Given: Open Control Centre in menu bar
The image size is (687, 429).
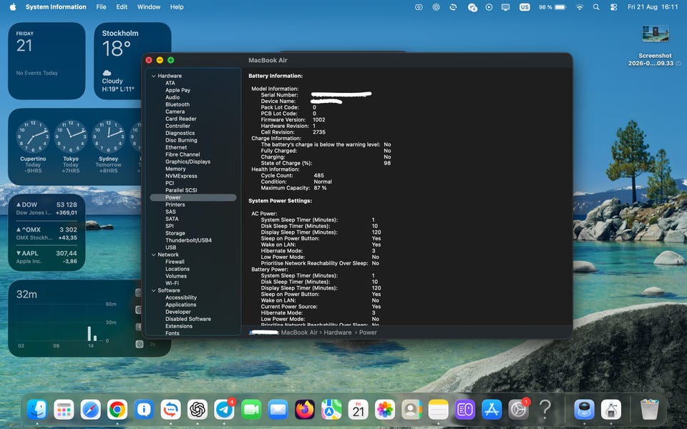Looking at the screenshot, I should coord(613,7).
